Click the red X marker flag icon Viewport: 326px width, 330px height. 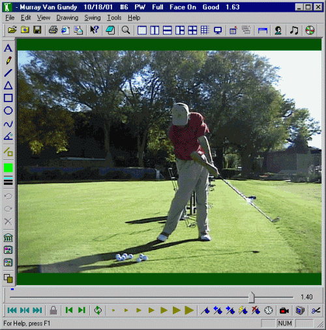coord(256,310)
